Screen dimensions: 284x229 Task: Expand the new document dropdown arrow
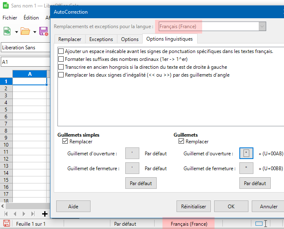coord(16,32)
